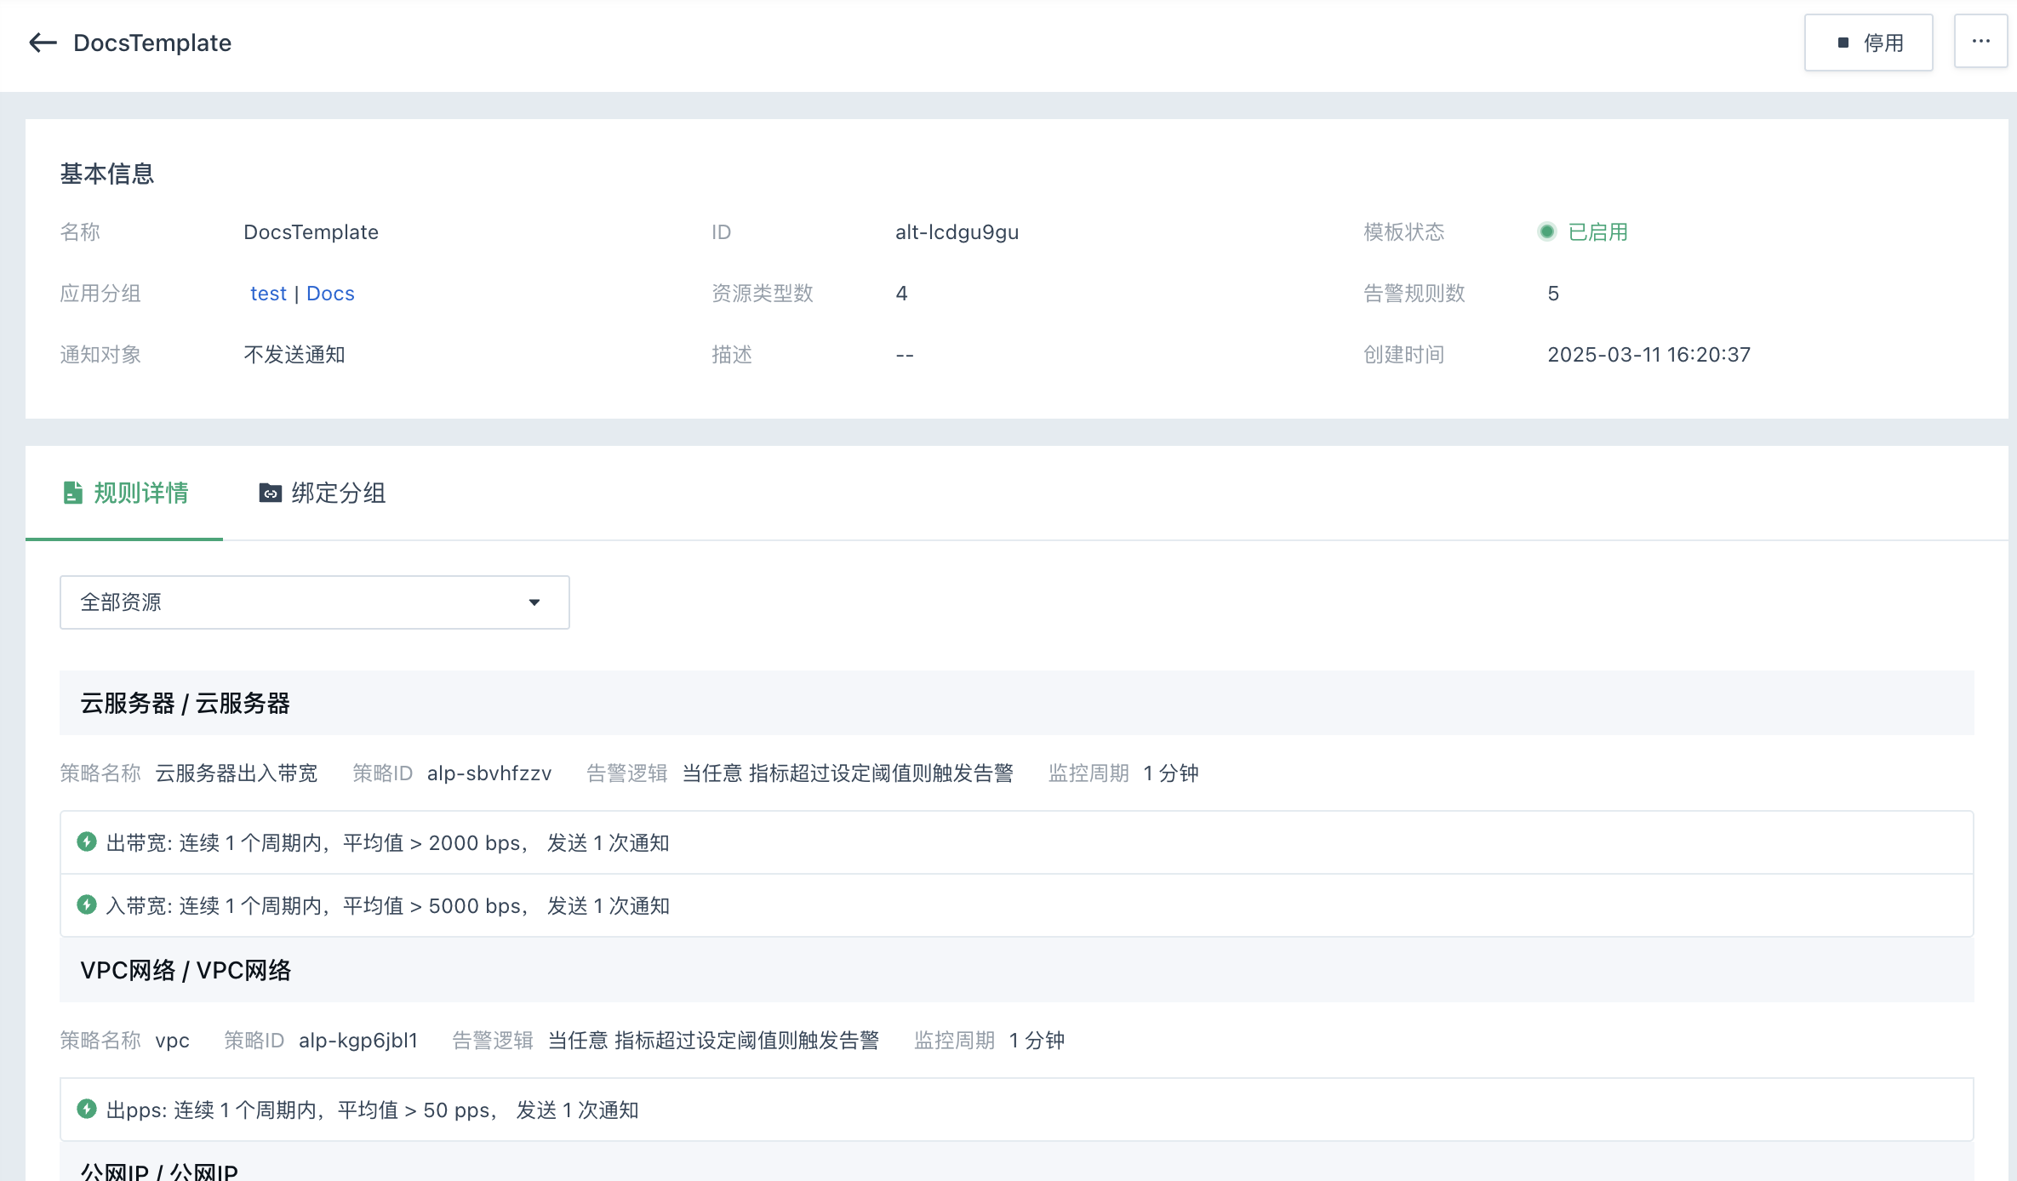Select creation time 2025-03-11 16:20:37
The height and width of the screenshot is (1181, 2017).
tap(1648, 355)
